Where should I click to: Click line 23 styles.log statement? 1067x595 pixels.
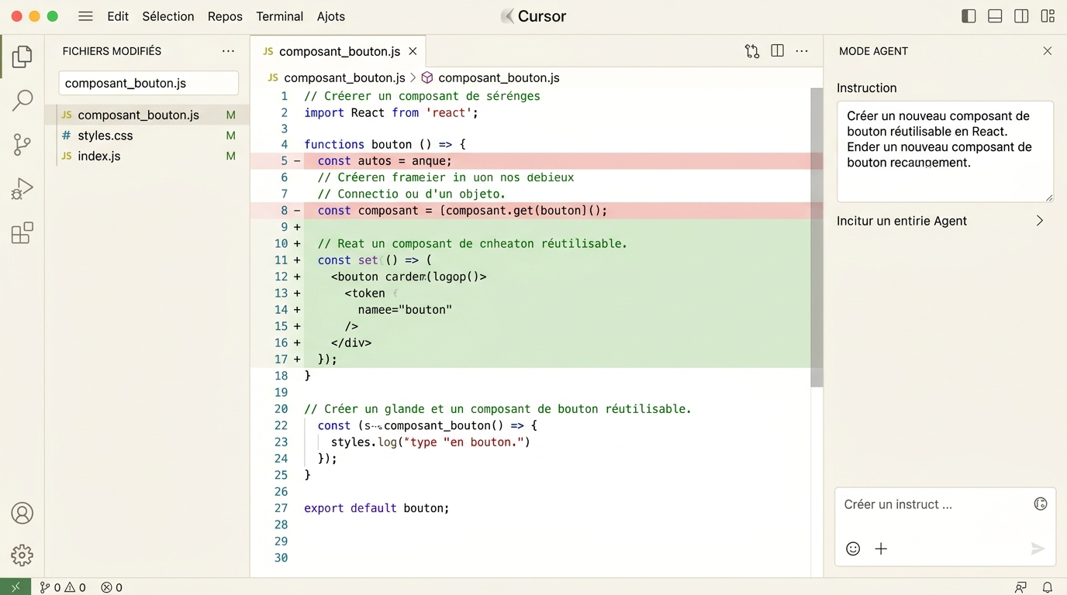430,442
